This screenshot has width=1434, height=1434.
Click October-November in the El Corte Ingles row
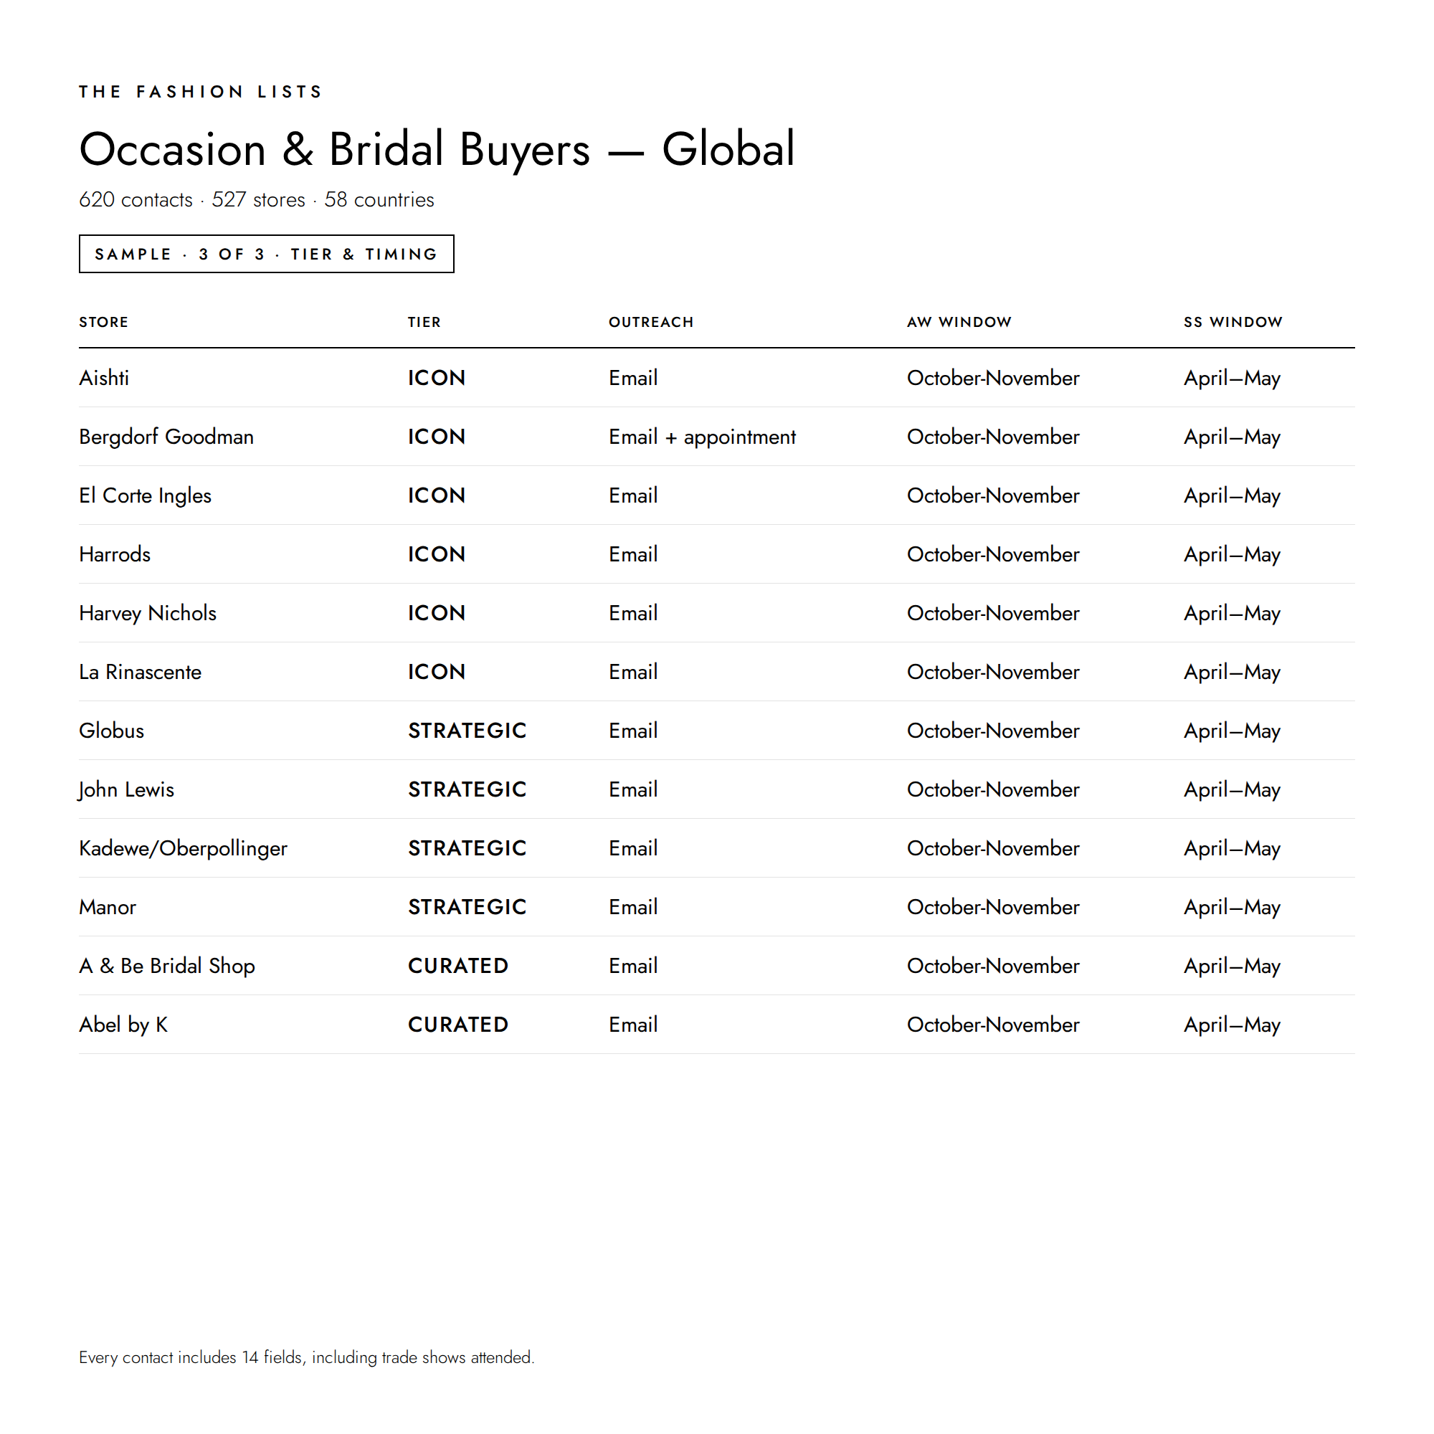[x=993, y=495]
